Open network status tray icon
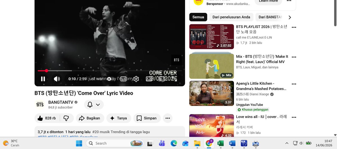The height and width of the screenshot is (149, 337). (295, 143)
